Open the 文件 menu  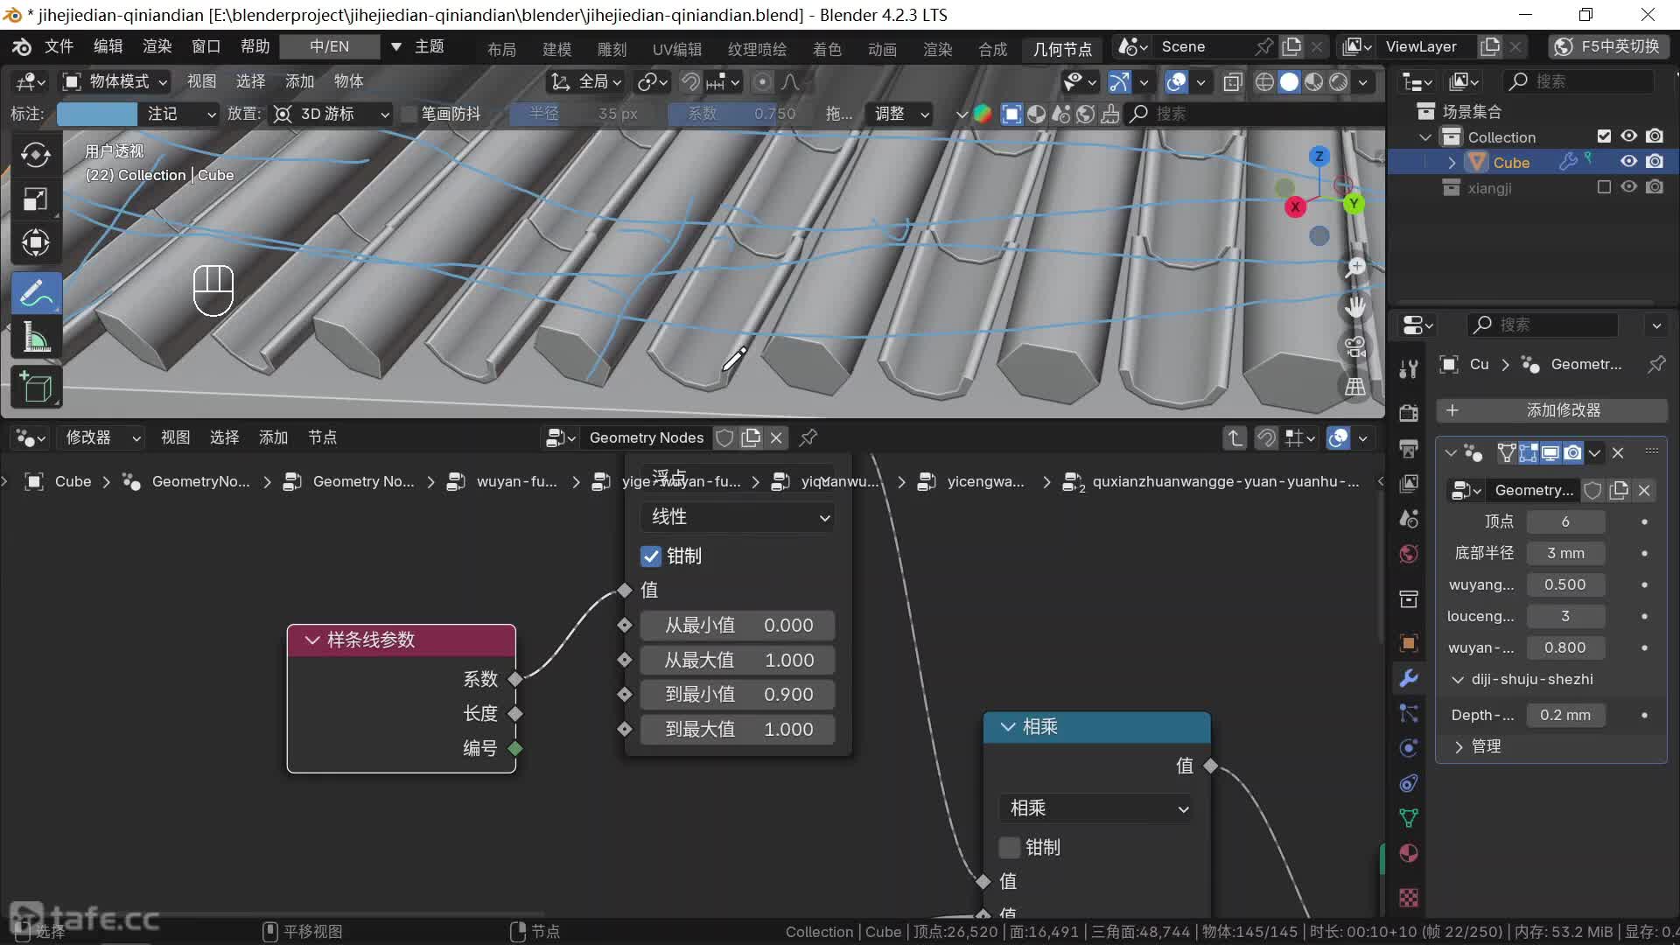click(59, 46)
